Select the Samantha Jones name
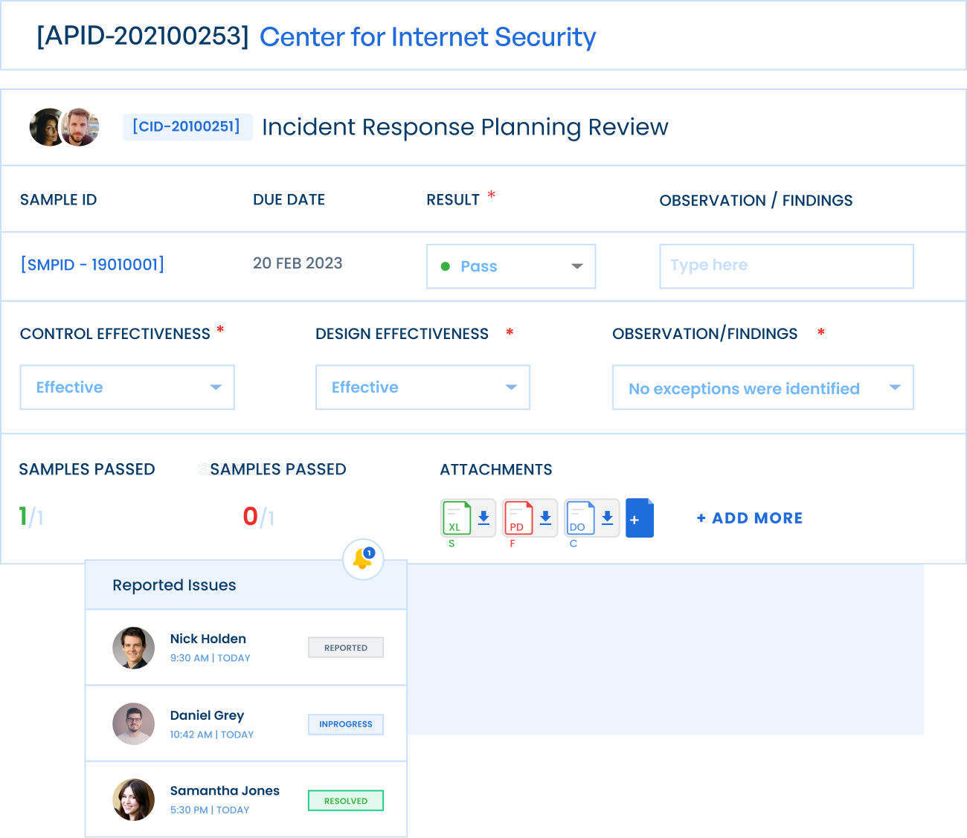 (225, 790)
